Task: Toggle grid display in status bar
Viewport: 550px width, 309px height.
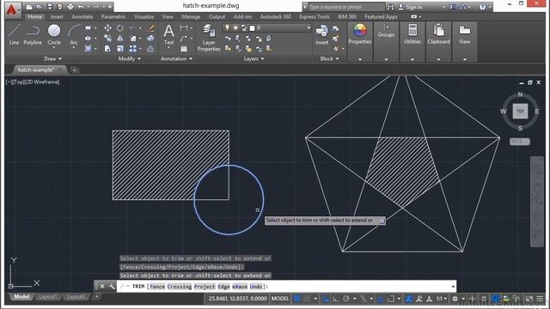Action: pos(296,299)
